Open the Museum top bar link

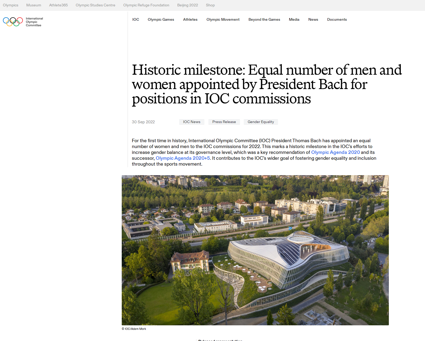click(x=34, y=5)
